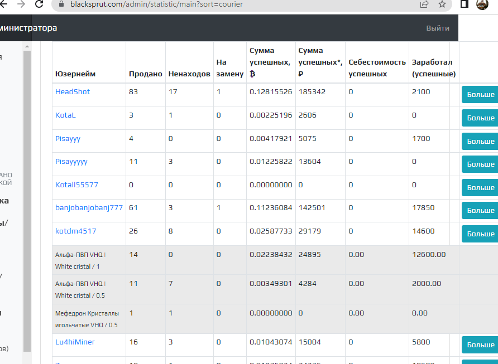Image resolution: width=498 pixels, height=364 pixels.
Task: Click Больше button for Kotall55577 row
Action: pos(480,188)
